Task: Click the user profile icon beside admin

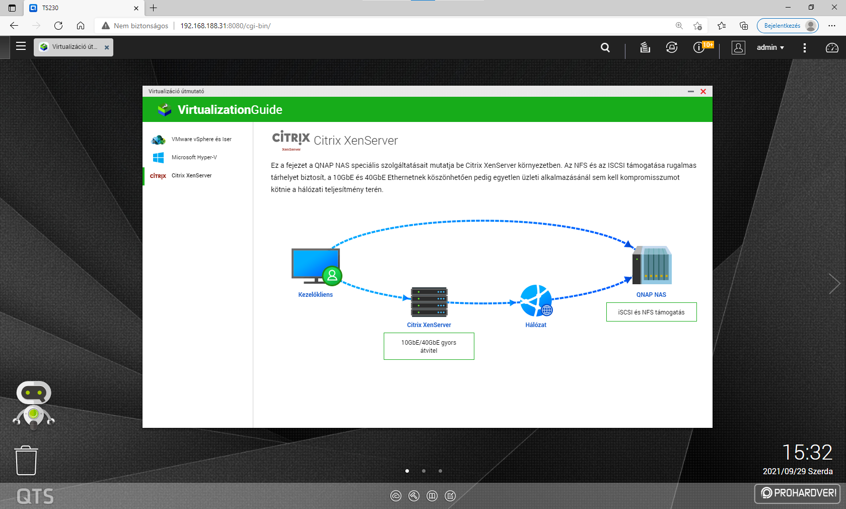Action: 738,47
